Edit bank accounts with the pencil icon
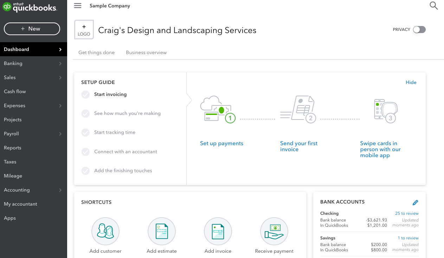Screen dimensions: 444x258 [415, 202]
